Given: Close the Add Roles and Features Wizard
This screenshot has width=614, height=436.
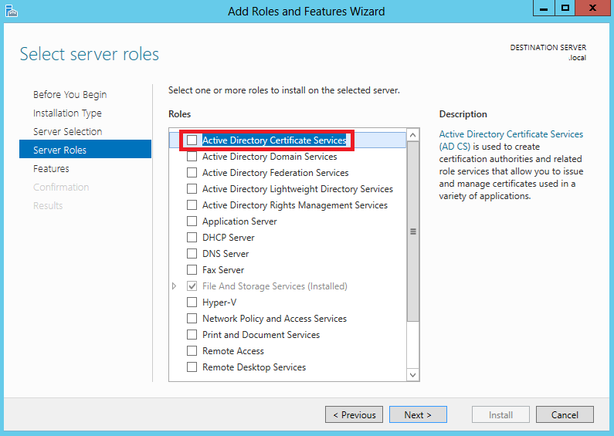Looking at the screenshot, I should pyautogui.click(x=592, y=8).
